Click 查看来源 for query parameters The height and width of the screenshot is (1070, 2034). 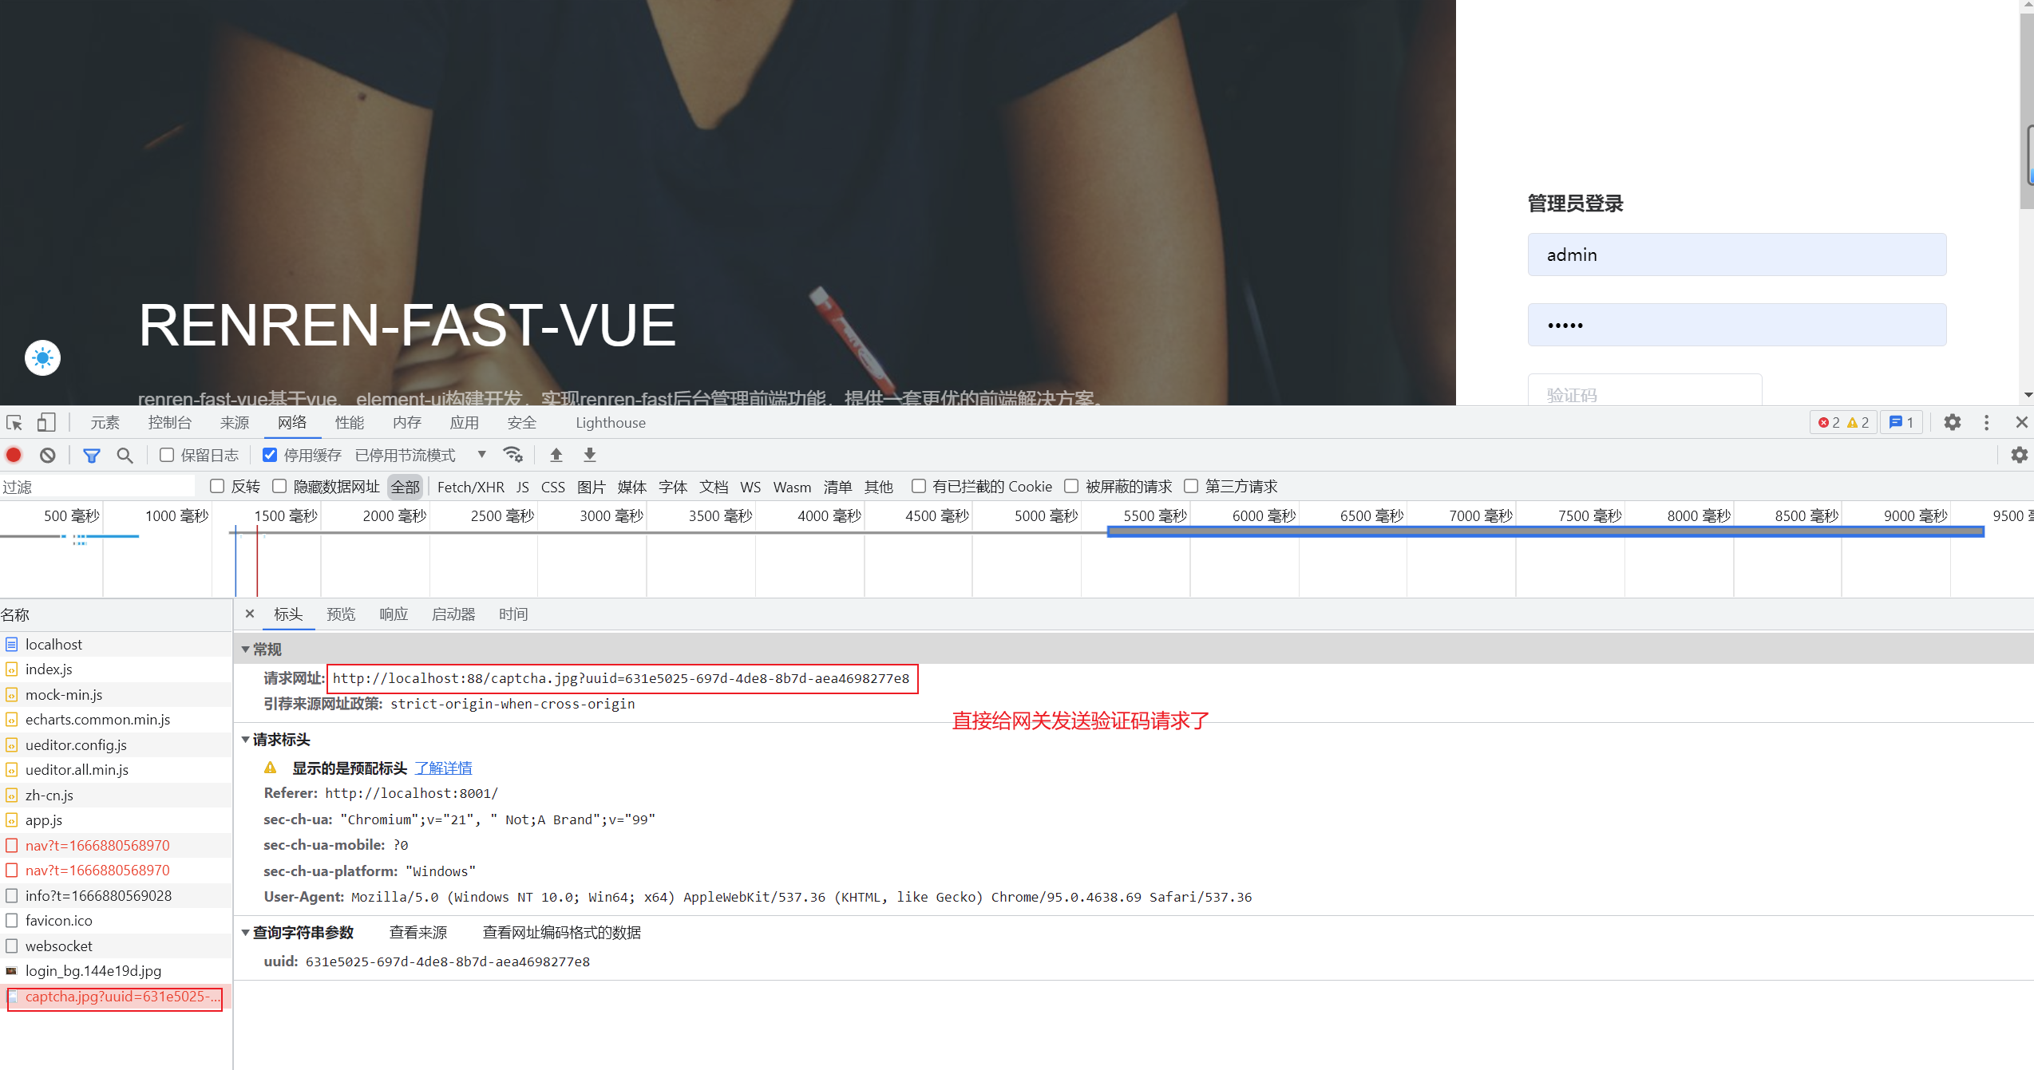coord(418,932)
